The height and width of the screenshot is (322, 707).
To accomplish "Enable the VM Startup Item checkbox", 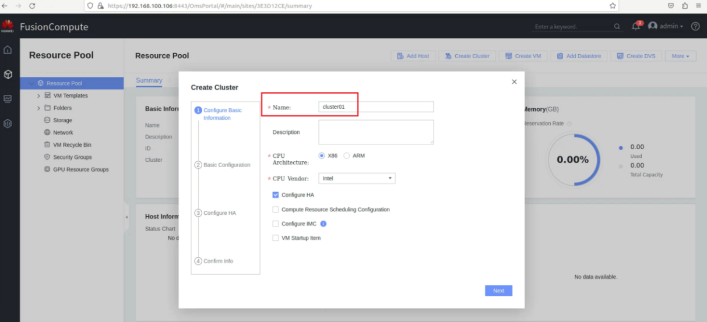I will coord(276,238).
